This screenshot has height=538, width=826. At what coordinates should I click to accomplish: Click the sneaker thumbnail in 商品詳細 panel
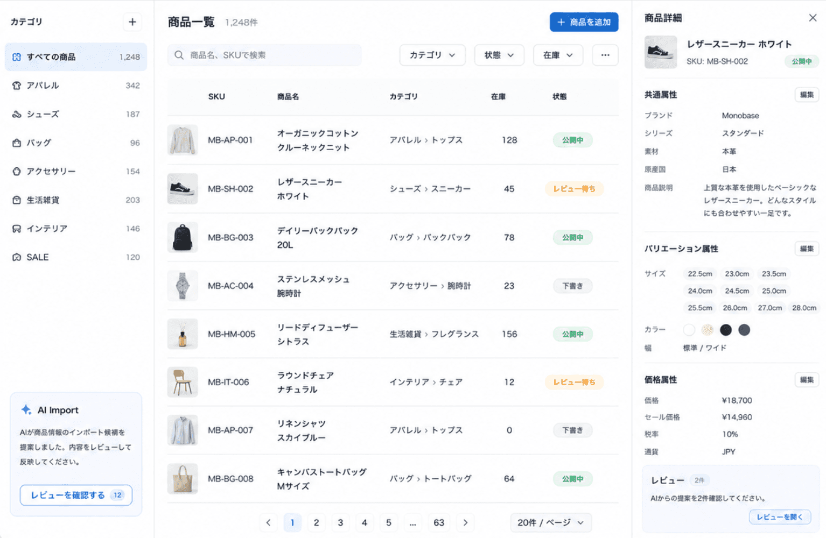[661, 52]
